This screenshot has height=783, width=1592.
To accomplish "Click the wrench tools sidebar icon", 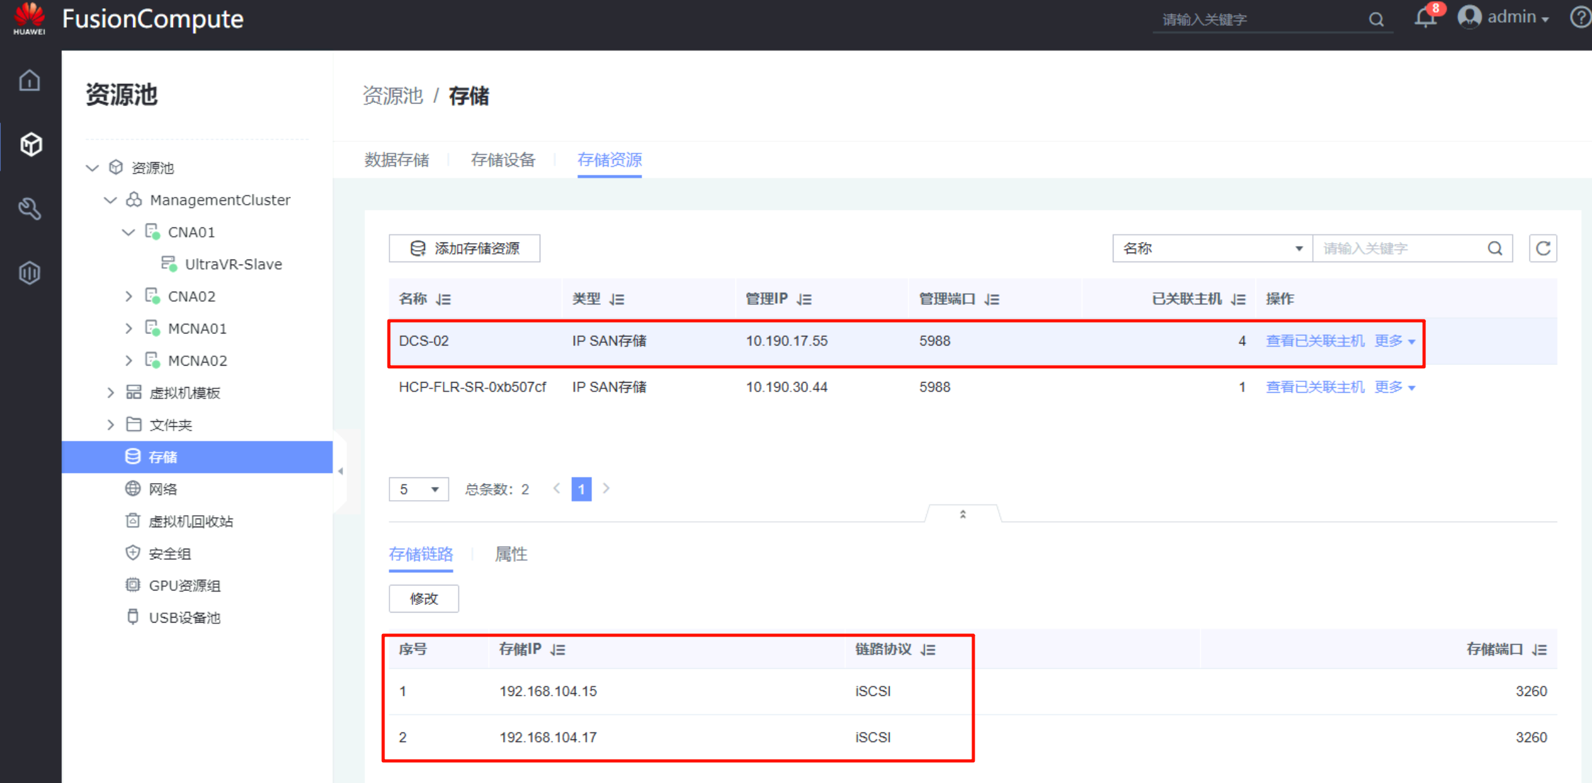I will click(x=30, y=209).
